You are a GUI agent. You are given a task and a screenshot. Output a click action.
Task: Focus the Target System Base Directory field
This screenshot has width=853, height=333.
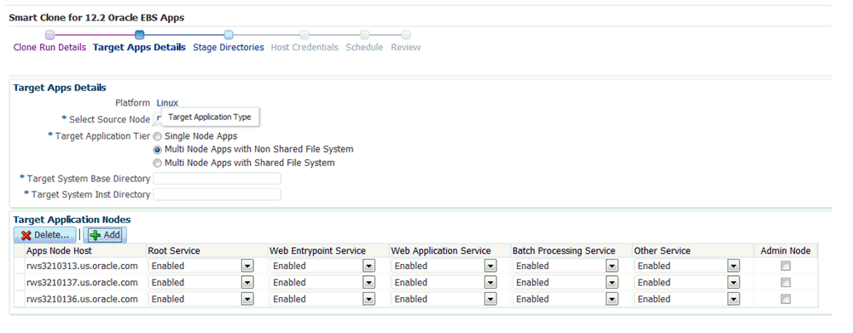(x=217, y=178)
